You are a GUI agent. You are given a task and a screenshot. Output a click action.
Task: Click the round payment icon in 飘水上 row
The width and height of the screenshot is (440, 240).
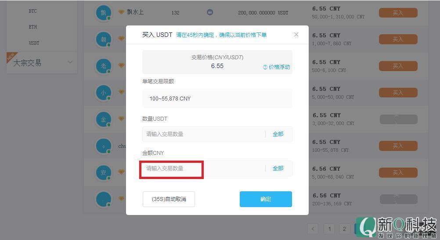tap(210, 12)
